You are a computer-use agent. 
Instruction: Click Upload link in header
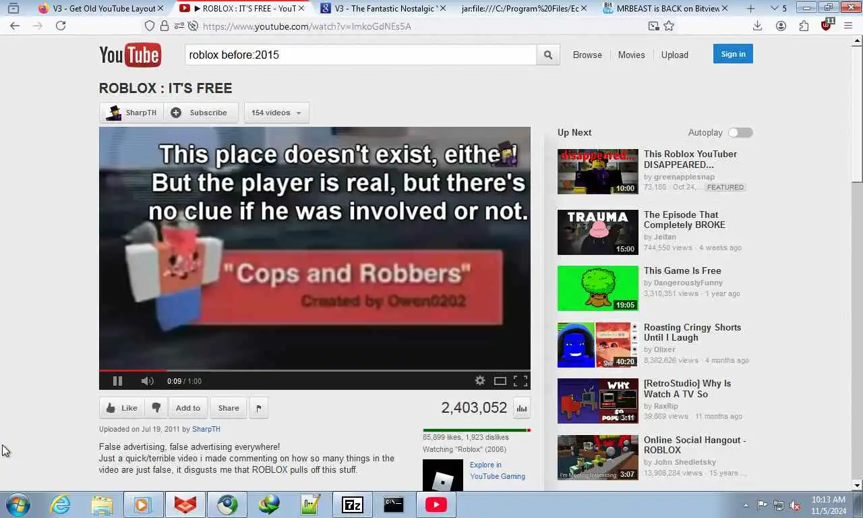[674, 55]
